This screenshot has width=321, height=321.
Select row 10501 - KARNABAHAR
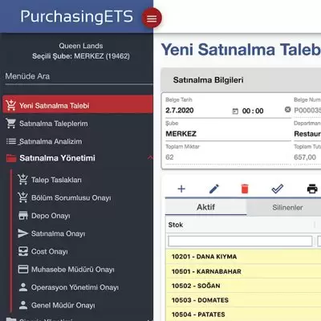click(x=243, y=271)
